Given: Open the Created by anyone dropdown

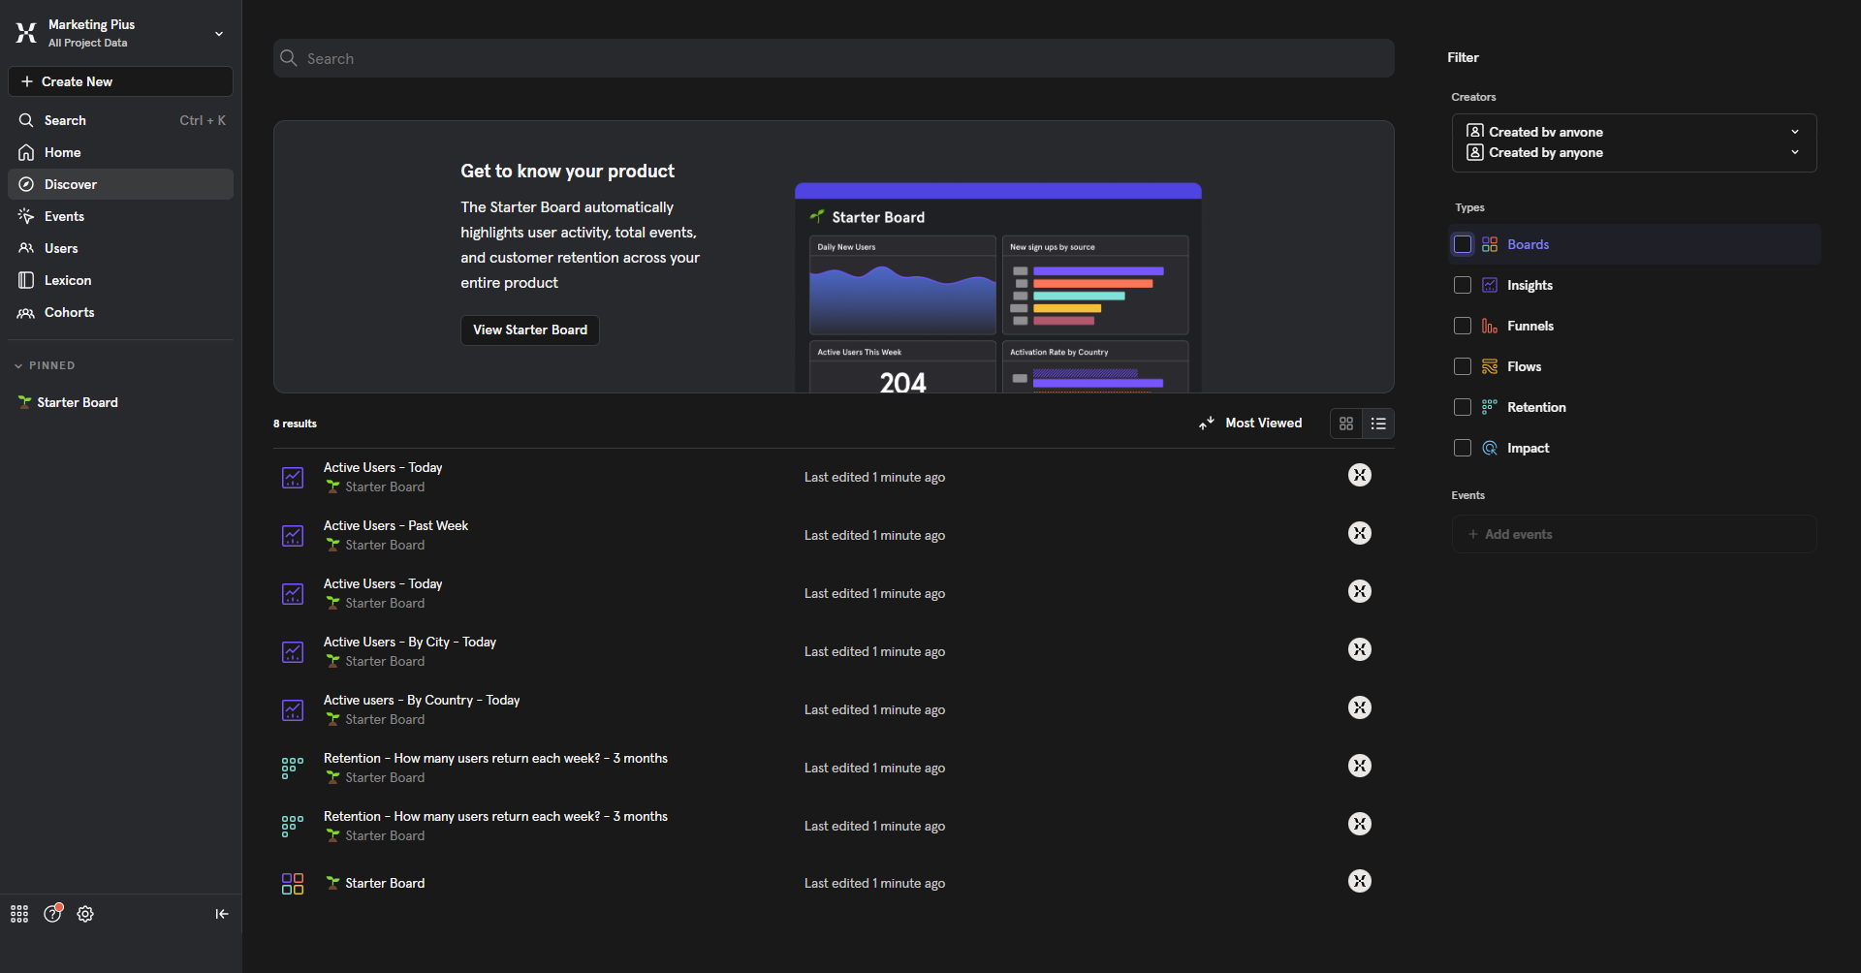Looking at the screenshot, I should [x=1633, y=142].
